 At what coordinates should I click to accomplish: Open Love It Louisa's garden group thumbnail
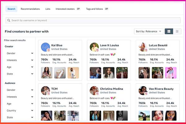122,73
